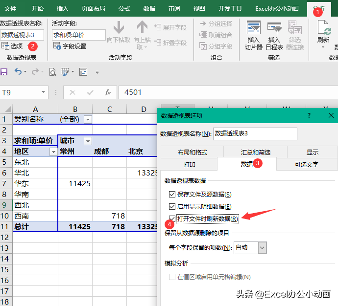
Task: Click Group Selection command
Action: [x=216, y=23]
